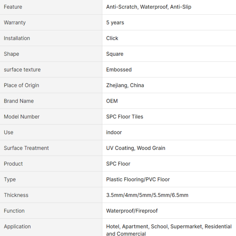Viewport: 236px width, 236px height.
Task: Click the Square shape value
Action: coord(115,54)
